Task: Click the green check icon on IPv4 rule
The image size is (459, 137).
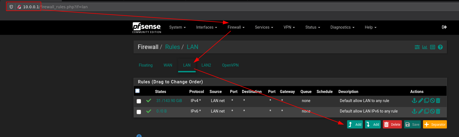Action: [149, 101]
